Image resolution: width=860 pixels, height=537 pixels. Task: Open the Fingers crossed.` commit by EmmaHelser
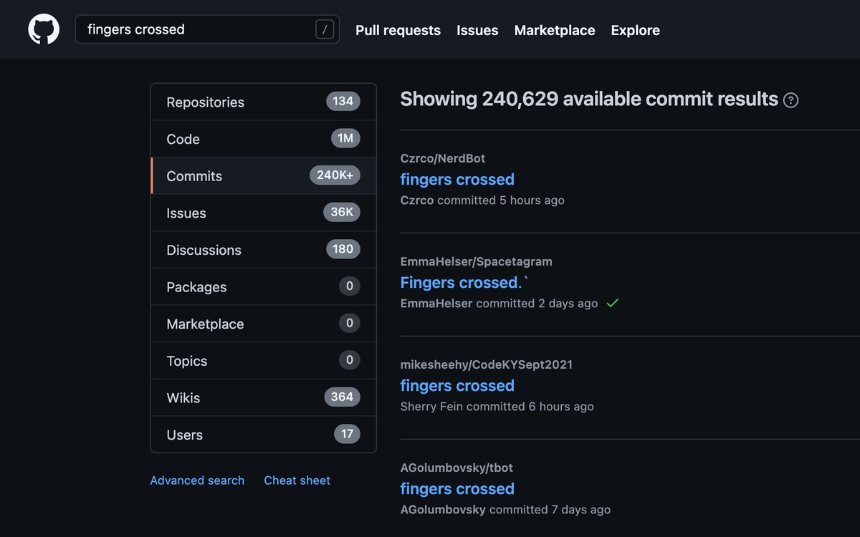(x=464, y=282)
